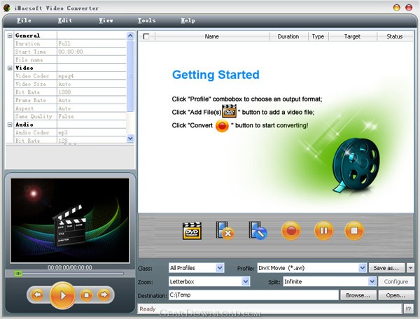Play the preview with the large play button
This screenshot has width=420, height=319.
pos(63,295)
